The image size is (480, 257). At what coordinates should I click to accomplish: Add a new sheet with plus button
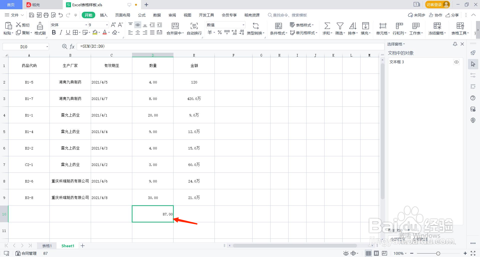pyautogui.click(x=82, y=246)
